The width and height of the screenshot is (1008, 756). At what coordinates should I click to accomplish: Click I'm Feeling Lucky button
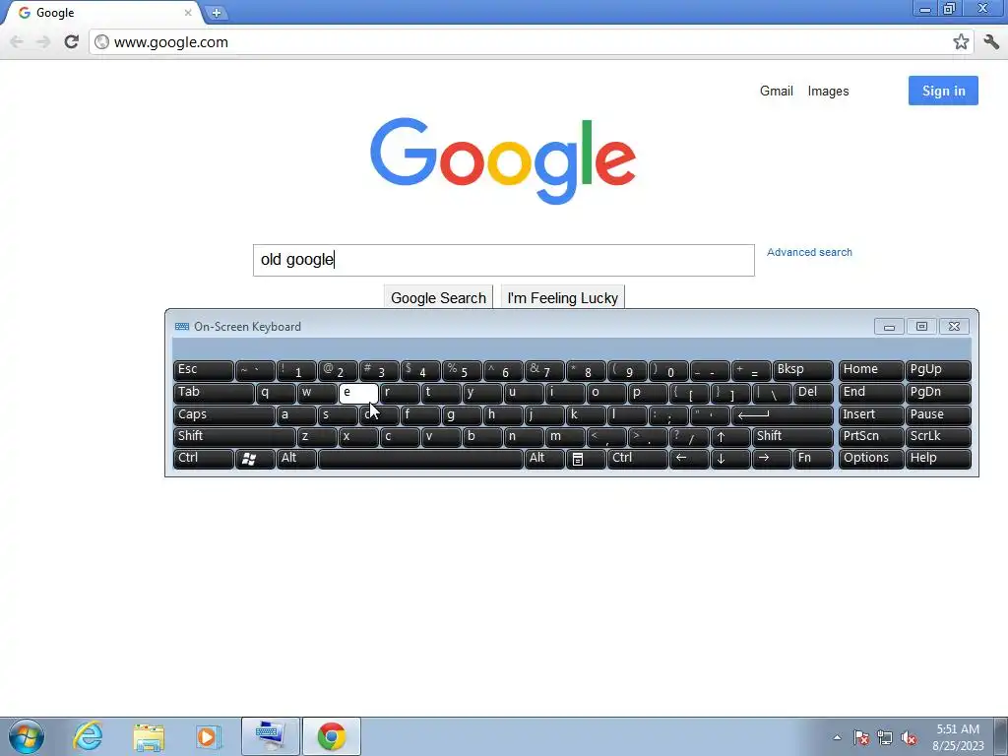562,297
